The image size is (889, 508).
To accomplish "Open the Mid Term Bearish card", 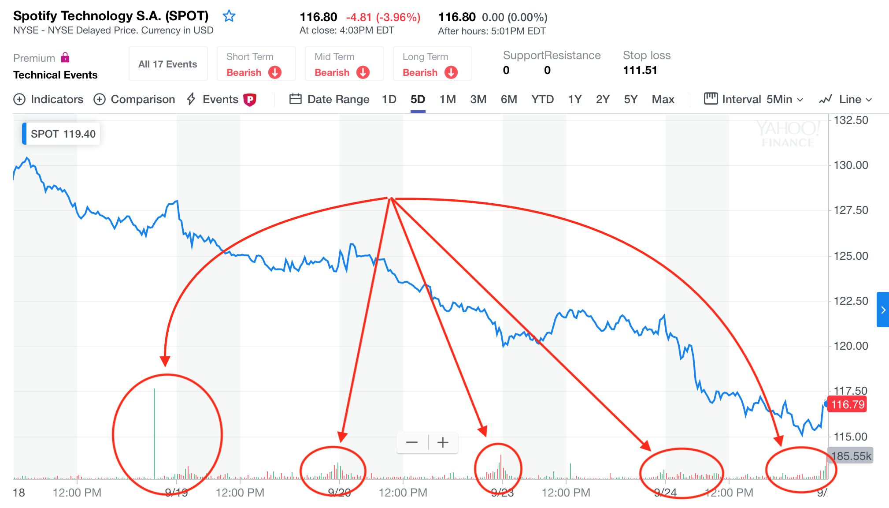I will tap(344, 64).
